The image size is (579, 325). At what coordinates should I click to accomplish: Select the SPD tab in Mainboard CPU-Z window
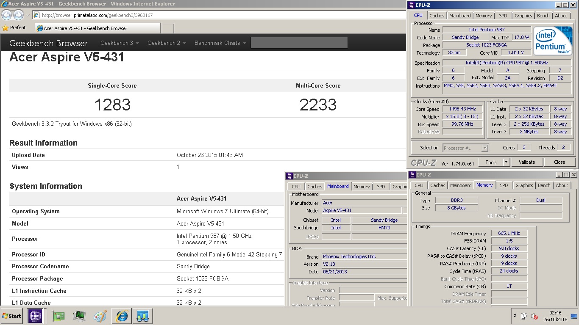pyautogui.click(x=381, y=187)
